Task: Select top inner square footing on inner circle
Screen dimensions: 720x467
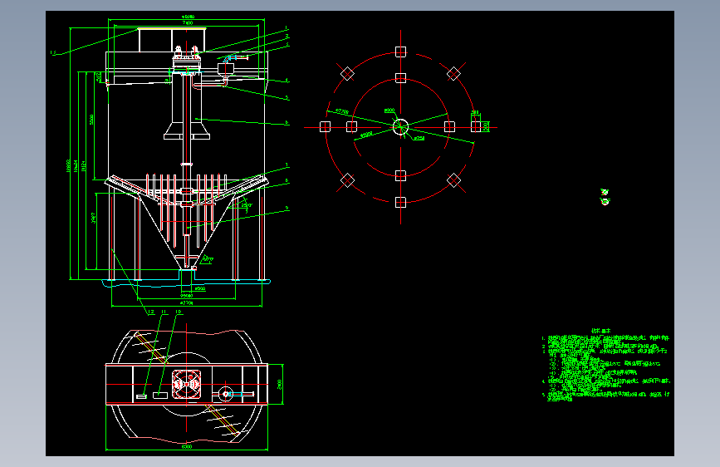Action: pos(400,78)
